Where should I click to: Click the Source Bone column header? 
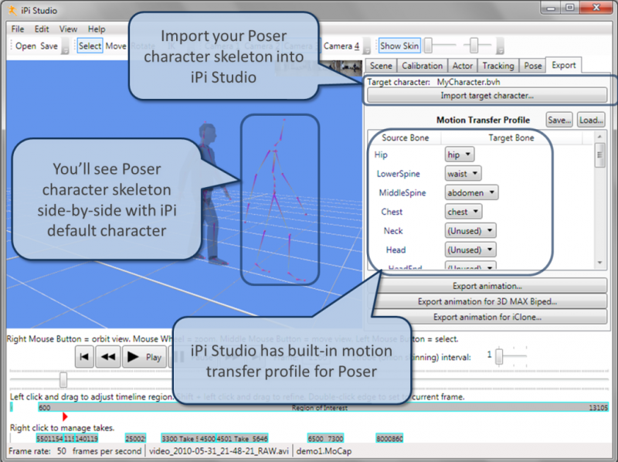pos(405,138)
